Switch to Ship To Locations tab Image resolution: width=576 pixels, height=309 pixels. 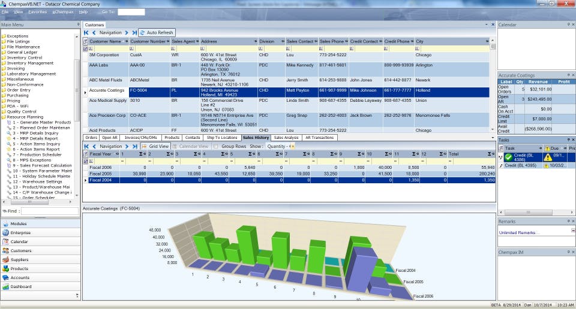tap(222, 138)
